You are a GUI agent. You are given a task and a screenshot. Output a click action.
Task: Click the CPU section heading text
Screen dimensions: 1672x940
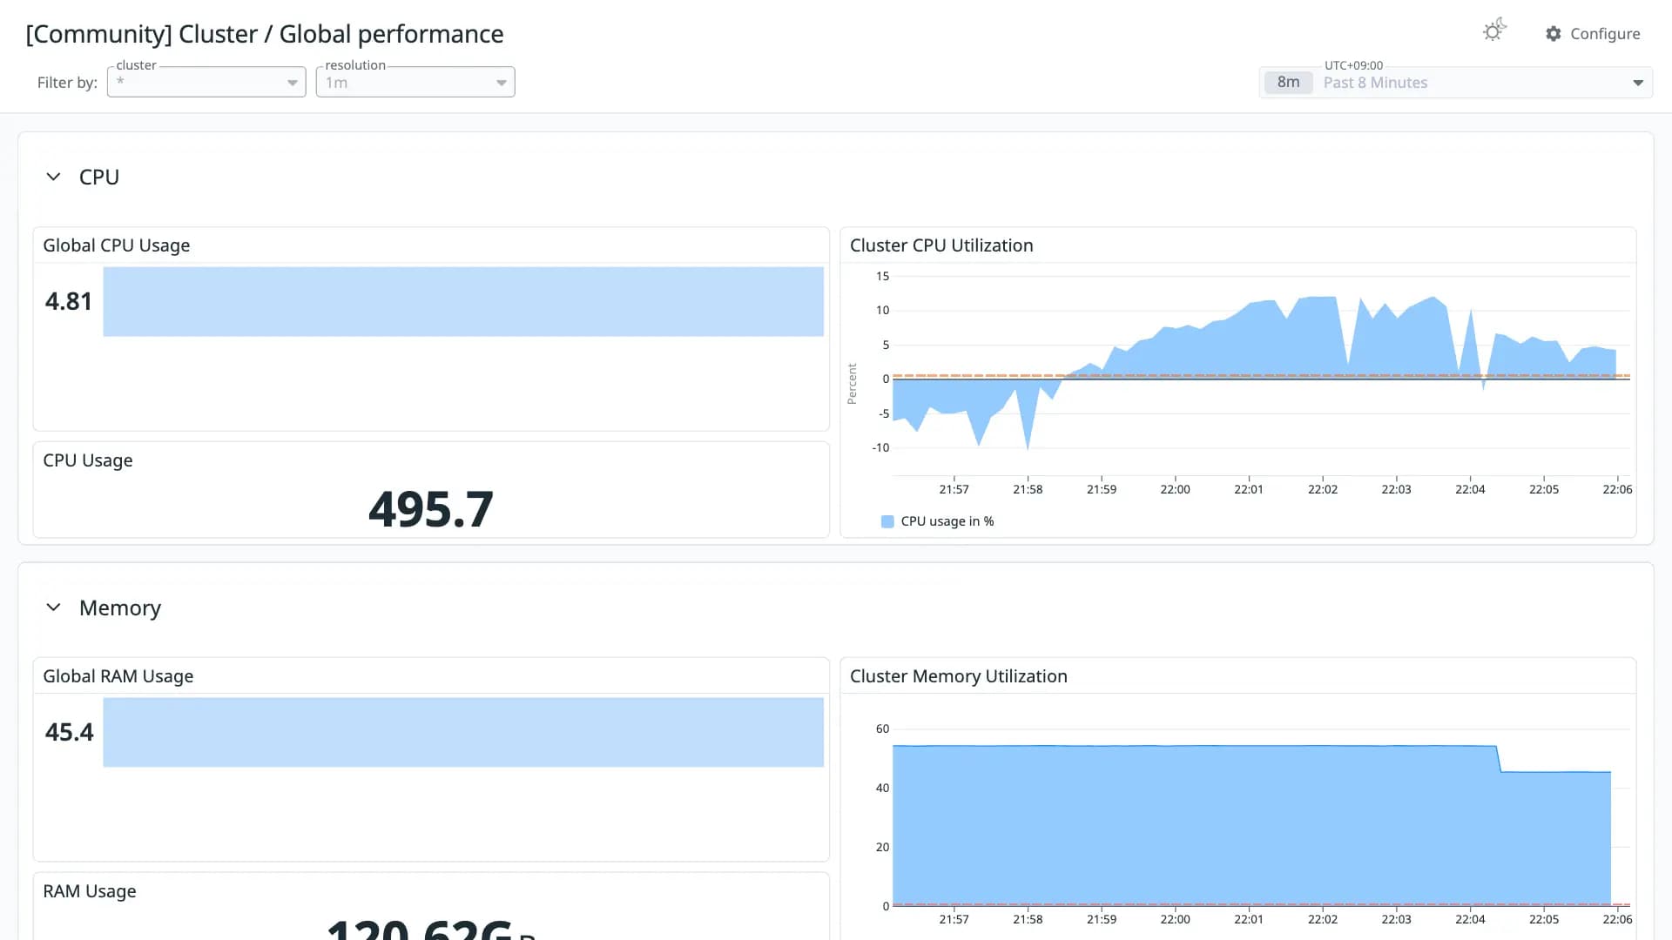coord(99,177)
